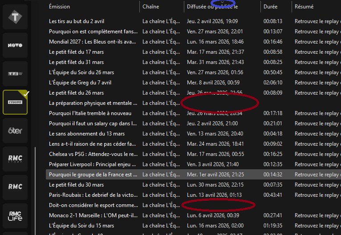This screenshot has height=235, width=341.
Task: Sort list by Durée column
Action: pyautogui.click(x=270, y=7)
